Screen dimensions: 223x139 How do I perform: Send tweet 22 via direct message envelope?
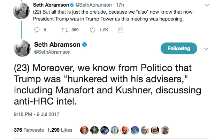[121, 30]
